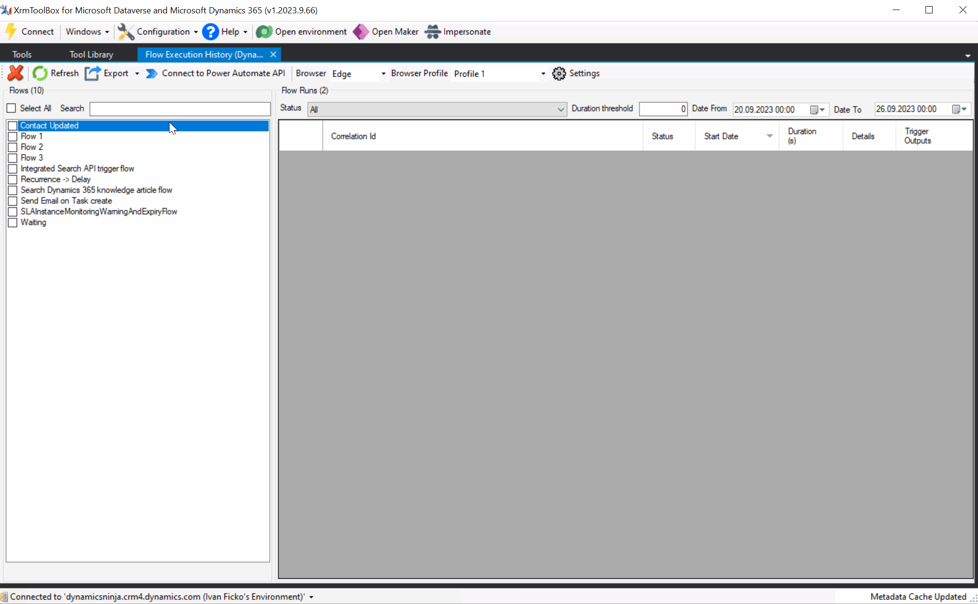Viewport: 978px width, 604px height.
Task: Click the Refresh icon to reload flows
Action: pyautogui.click(x=40, y=74)
